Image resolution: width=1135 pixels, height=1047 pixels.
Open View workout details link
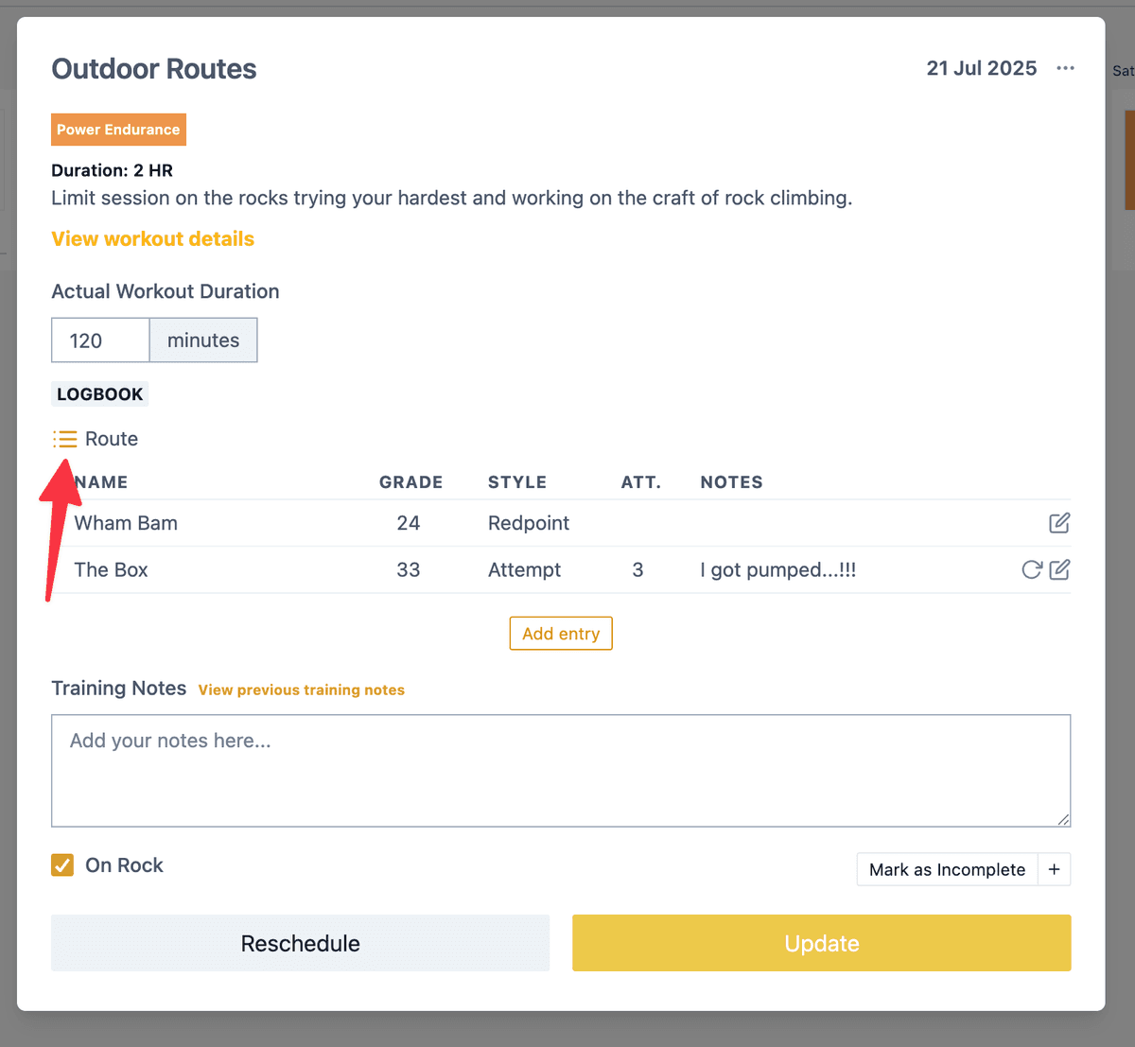point(152,238)
